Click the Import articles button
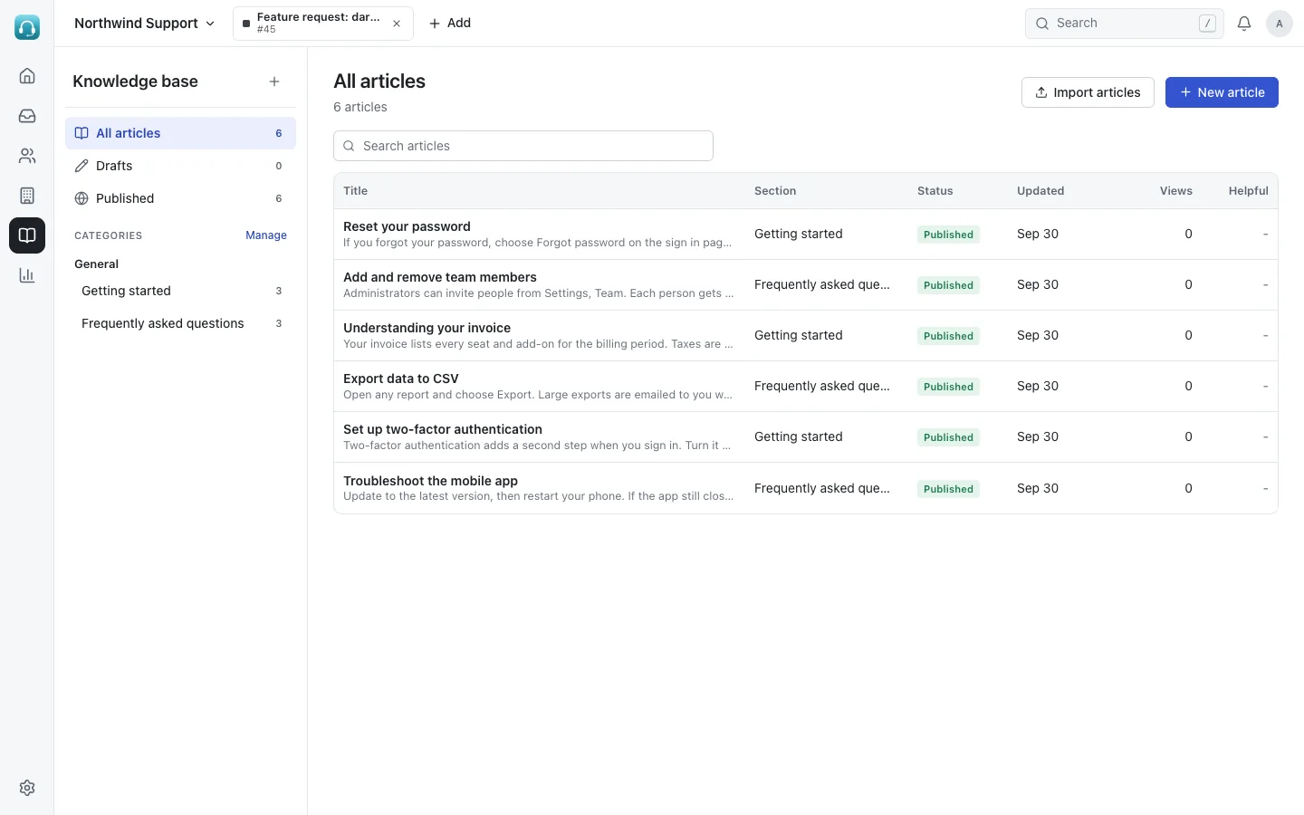The width and height of the screenshot is (1304, 815). (x=1088, y=92)
